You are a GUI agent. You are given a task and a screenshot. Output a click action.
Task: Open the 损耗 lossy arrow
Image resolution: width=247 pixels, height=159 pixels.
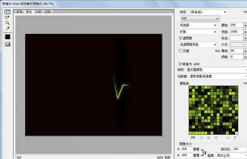[245, 57]
